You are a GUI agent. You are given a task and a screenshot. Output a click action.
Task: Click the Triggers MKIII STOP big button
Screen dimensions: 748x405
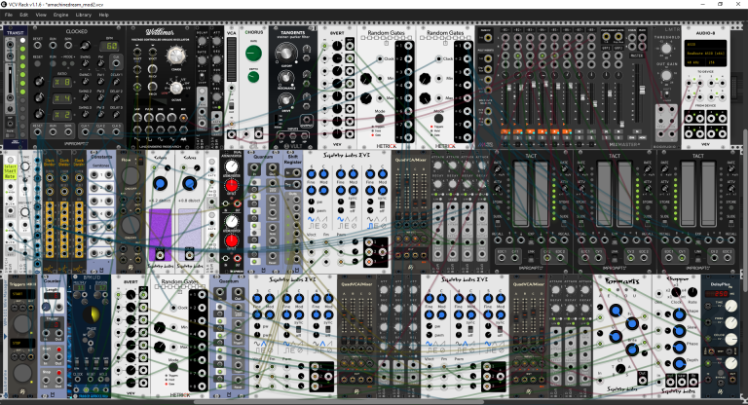[22, 374]
